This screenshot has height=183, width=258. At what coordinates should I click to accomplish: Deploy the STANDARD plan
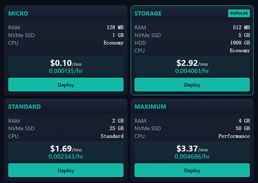pos(66,170)
